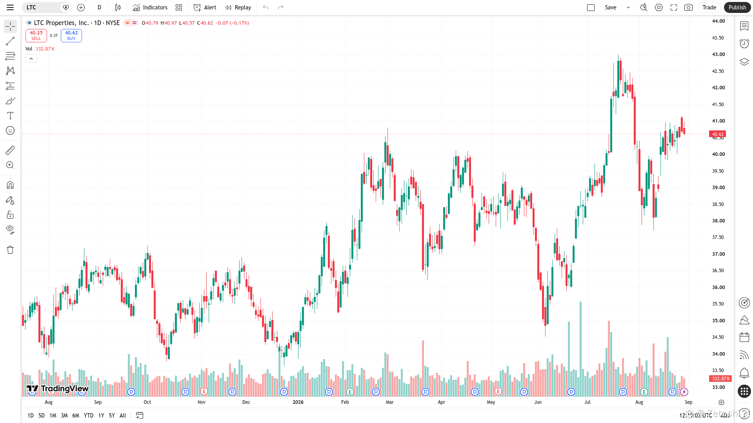The width and height of the screenshot is (753, 423).
Task: Open the emoji and icons tool
Action: click(x=10, y=130)
